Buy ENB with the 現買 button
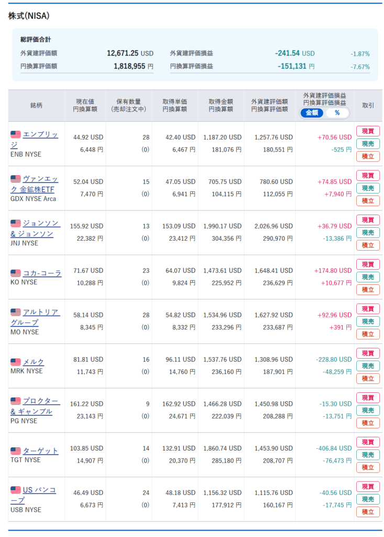 pyautogui.click(x=368, y=131)
